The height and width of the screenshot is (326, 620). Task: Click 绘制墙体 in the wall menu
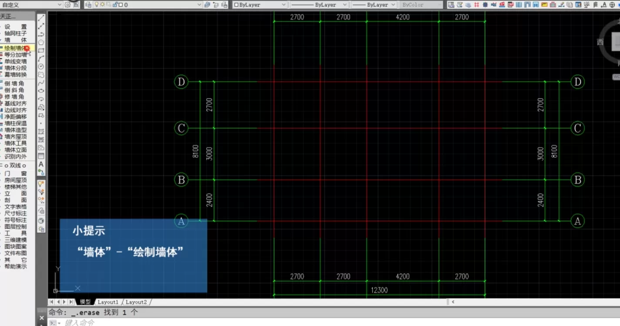(16, 48)
